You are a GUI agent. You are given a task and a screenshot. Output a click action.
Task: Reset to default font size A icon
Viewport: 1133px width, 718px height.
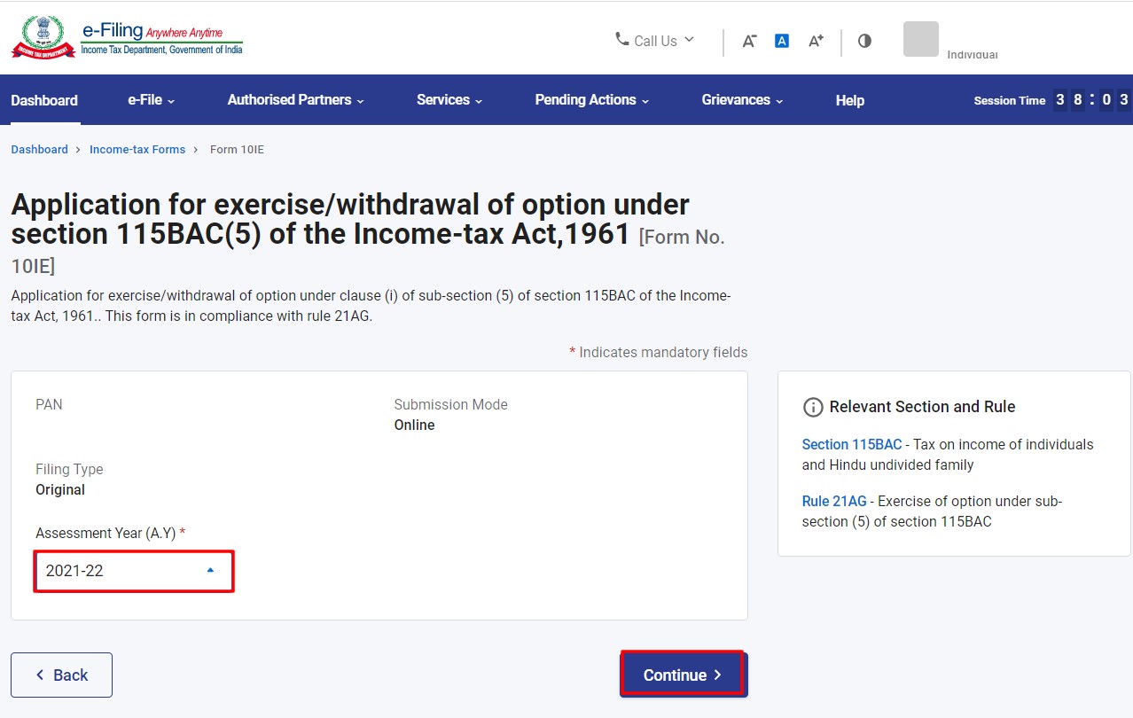782,41
